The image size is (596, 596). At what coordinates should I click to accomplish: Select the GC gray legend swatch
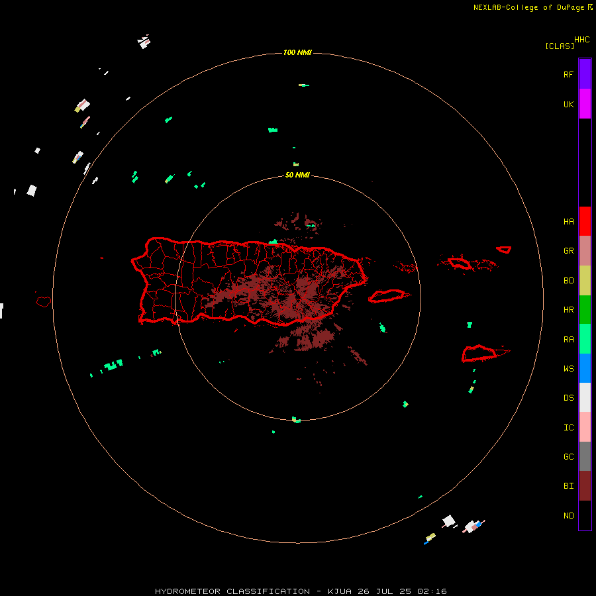(585, 456)
